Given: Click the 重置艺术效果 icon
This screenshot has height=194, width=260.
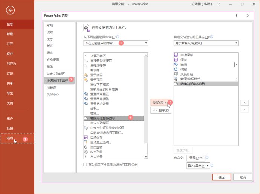Looking at the screenshot, I should tap(86, 104).
